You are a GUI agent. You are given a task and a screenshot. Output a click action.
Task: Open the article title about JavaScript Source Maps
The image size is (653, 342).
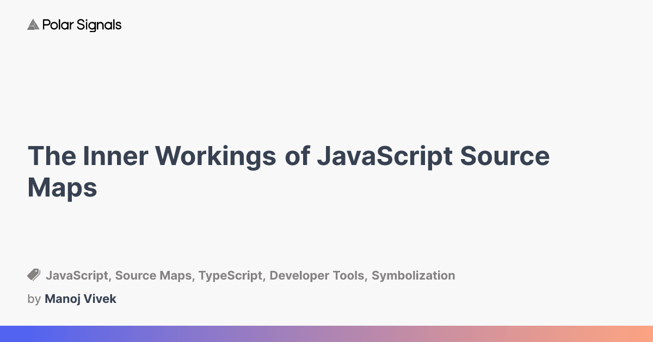[288, 172]
